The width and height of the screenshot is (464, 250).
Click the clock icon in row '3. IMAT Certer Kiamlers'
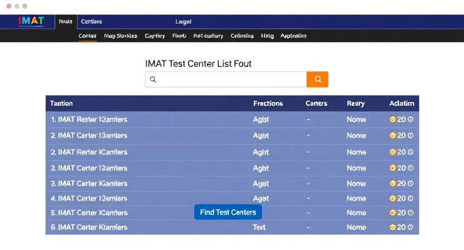click(410, 184)
